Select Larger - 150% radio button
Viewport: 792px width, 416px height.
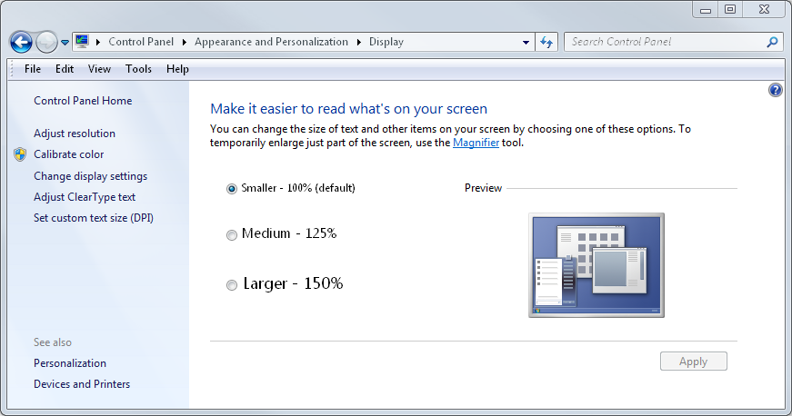click(x=231, y=285)
